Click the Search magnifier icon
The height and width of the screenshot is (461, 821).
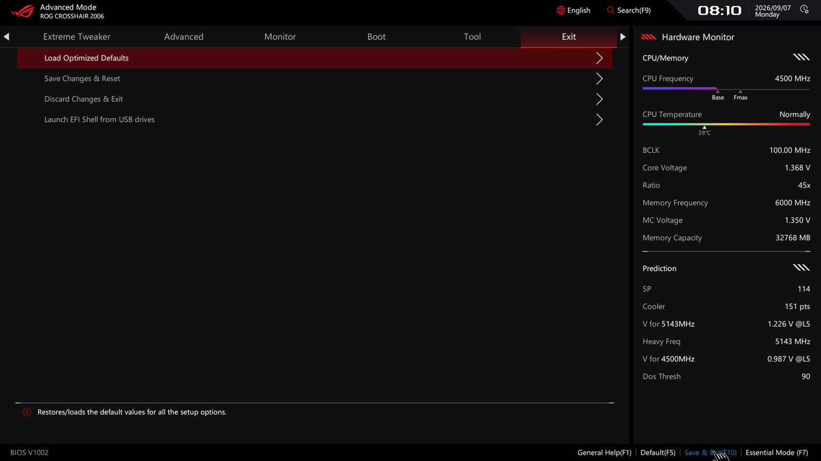click(x=611, y=10)
